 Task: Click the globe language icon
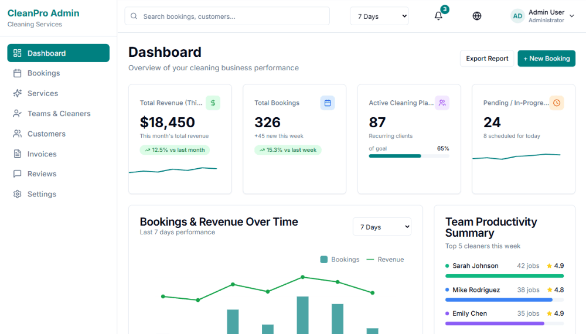477,16
